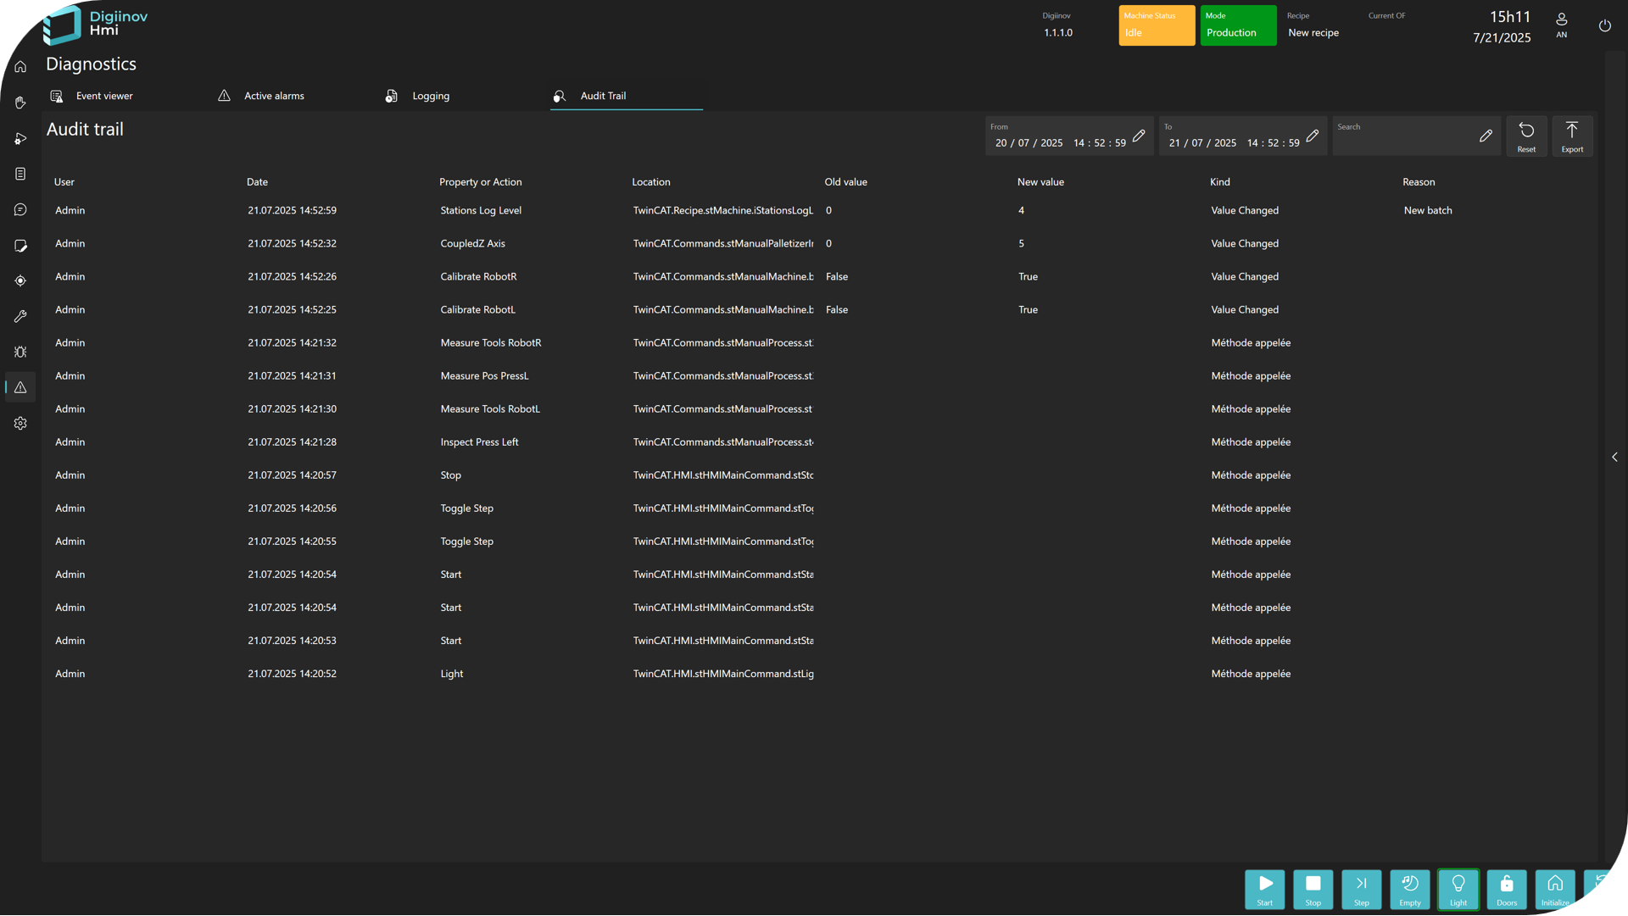Sort by the New value column header
The height and width of the screenshot is (916, 1628).
(1040, 182)
